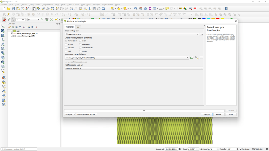
Task: Toggle visibility of area_urbana_rmjp_2015 layer
Action: tap(12, 36)
